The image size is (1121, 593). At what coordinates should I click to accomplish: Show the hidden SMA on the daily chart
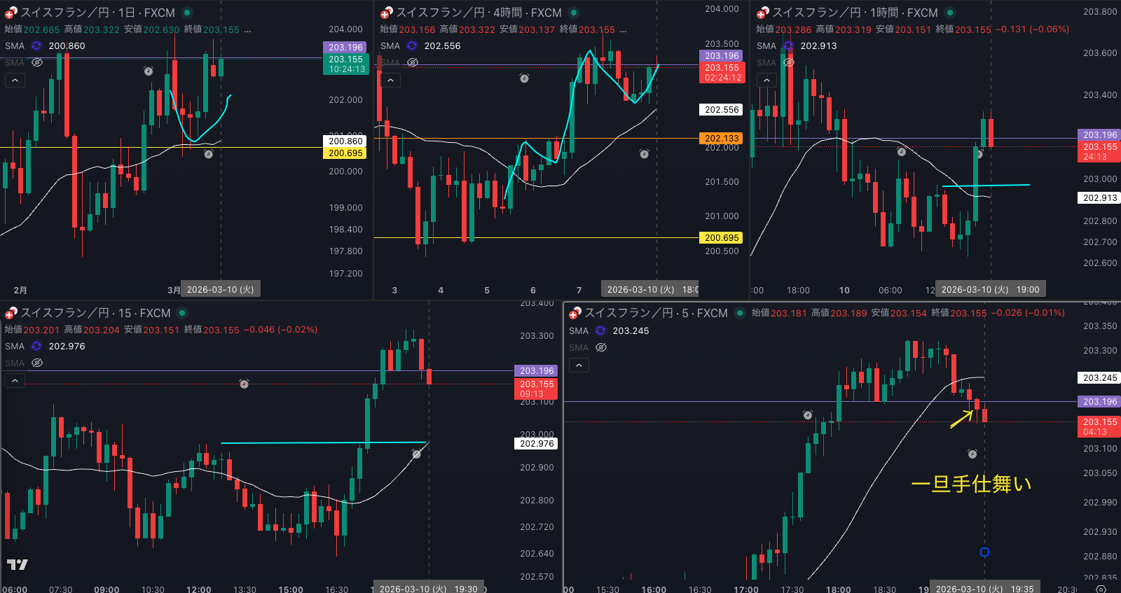pyautogui.click(x=37, y=62)
